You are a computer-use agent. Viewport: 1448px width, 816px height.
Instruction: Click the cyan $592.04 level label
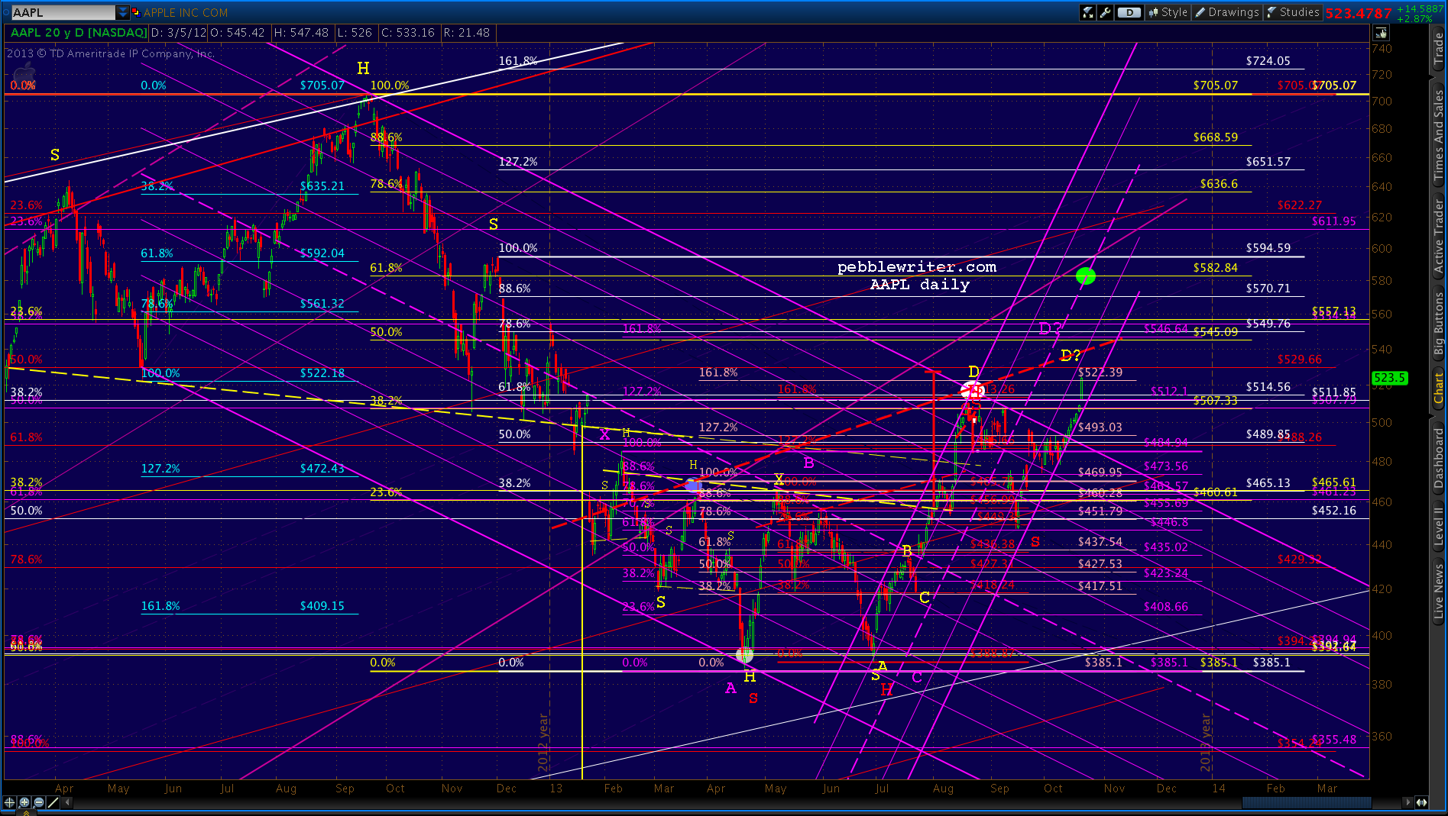pyautogui.click(x=322, y=253)
